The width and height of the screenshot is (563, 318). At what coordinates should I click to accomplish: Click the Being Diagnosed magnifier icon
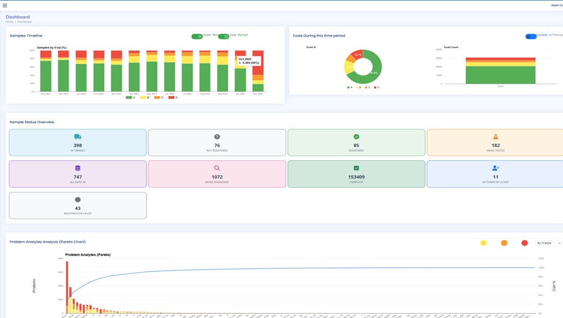[x=217, y=168]
